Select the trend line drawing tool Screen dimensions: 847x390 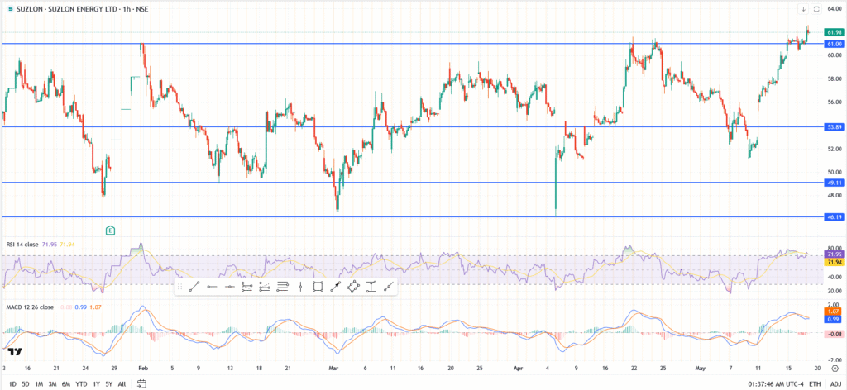click(193, 287)
